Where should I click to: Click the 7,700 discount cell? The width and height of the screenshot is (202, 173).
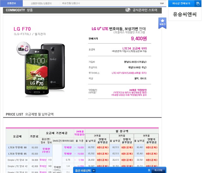point(80,160)
